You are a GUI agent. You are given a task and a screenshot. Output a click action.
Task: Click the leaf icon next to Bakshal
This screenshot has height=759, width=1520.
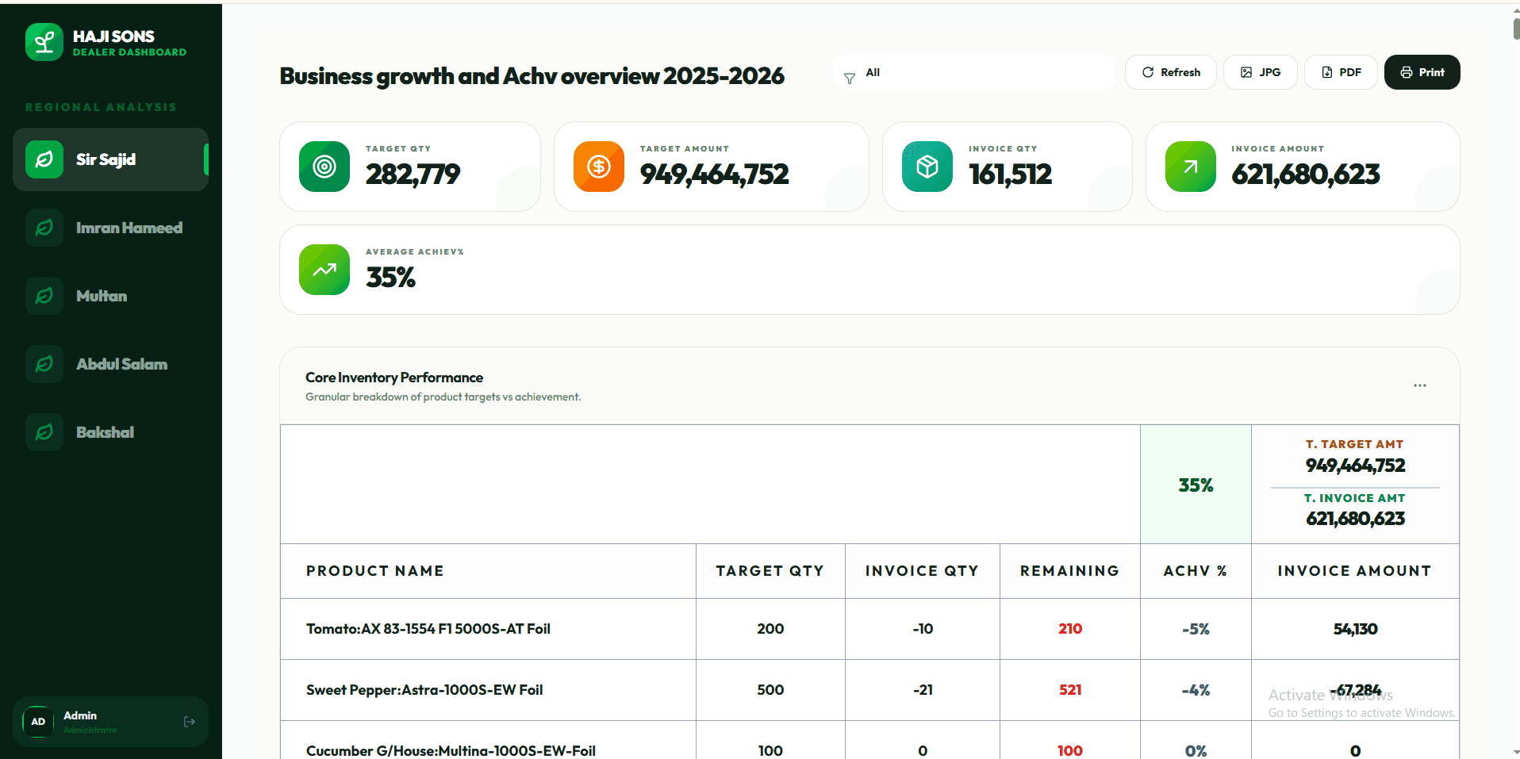pos(44,432)
